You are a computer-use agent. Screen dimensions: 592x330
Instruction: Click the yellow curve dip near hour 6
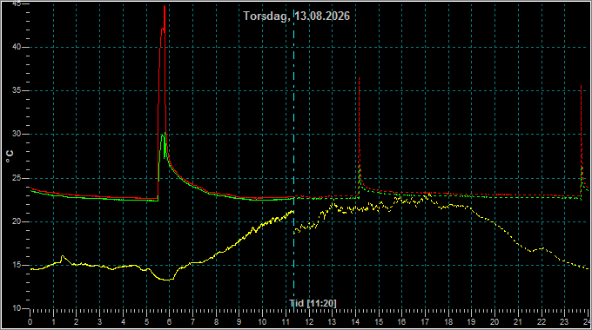pyautogui.click(x=166, y=279)
